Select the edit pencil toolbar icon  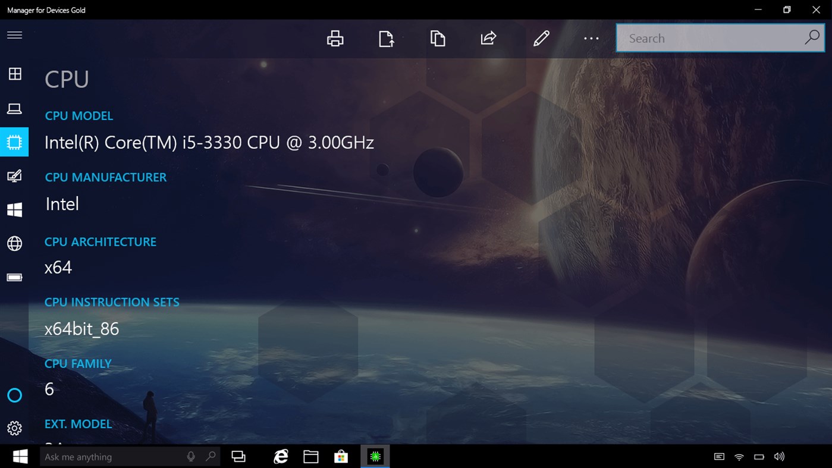pyautogui.click(x=541, y=37)
